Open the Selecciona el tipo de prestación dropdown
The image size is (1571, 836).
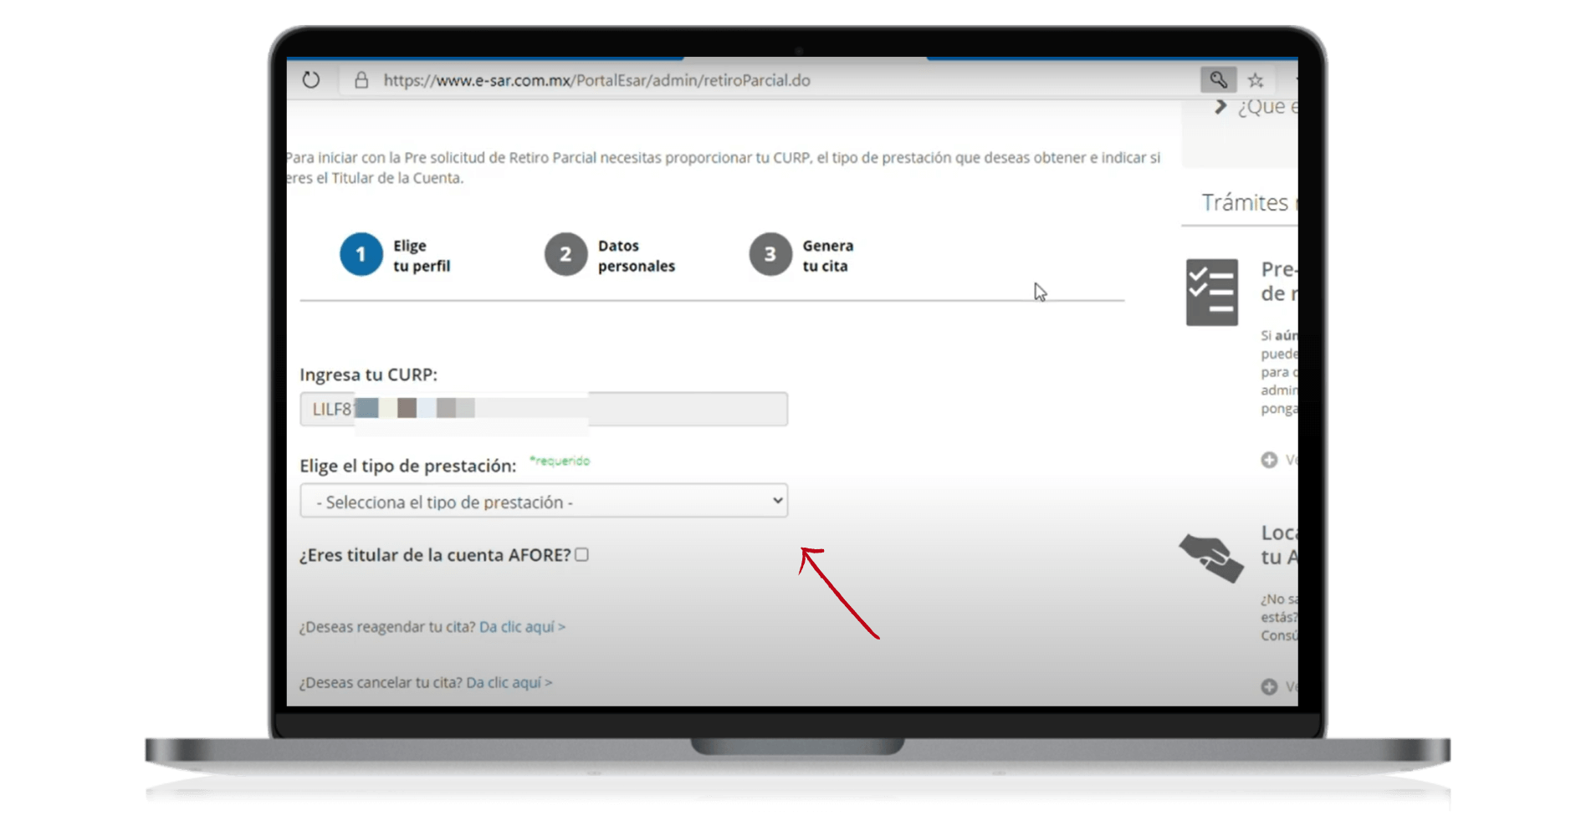(x=544, y=500)
